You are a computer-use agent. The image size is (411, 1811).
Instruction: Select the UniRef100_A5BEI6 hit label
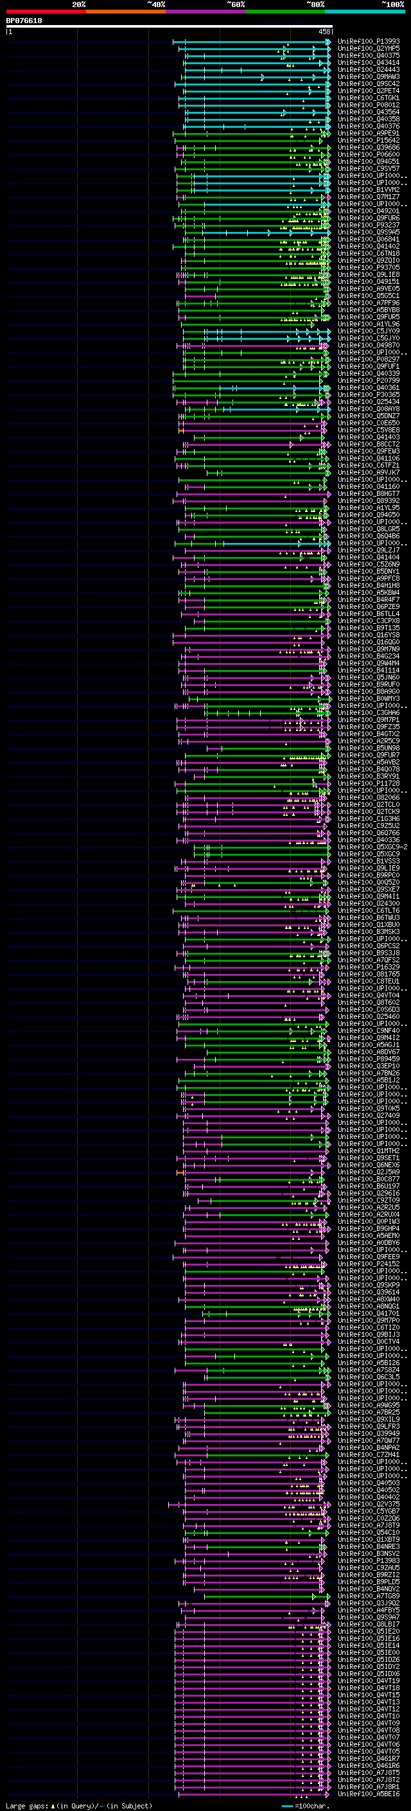pos(369,1794)
